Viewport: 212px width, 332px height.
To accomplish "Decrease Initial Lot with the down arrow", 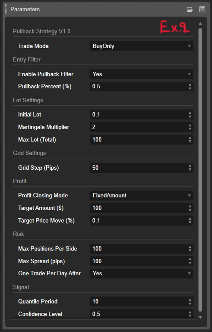I will click(190, 116).
